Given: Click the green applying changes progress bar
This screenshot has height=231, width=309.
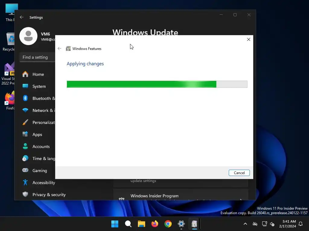Looking at the screenshot, I should 157,84.
